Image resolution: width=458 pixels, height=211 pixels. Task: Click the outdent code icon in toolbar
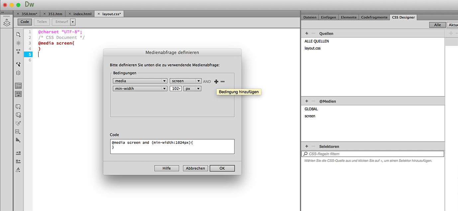pos(18,161)
